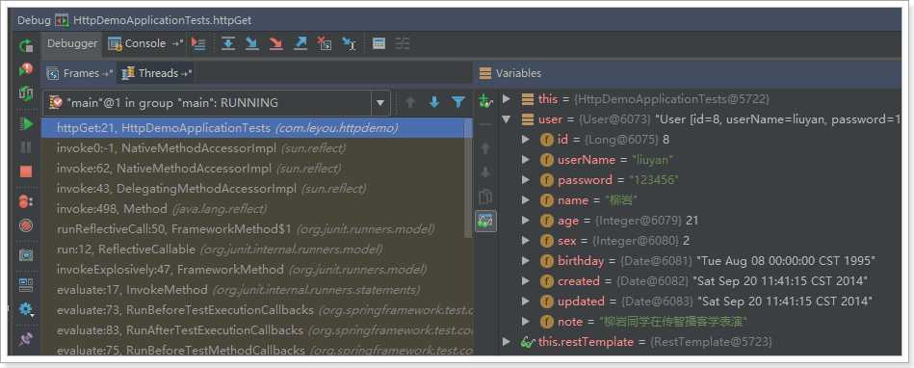Toggle the watches glasses button
914x368 pixels.
point(485,221)
